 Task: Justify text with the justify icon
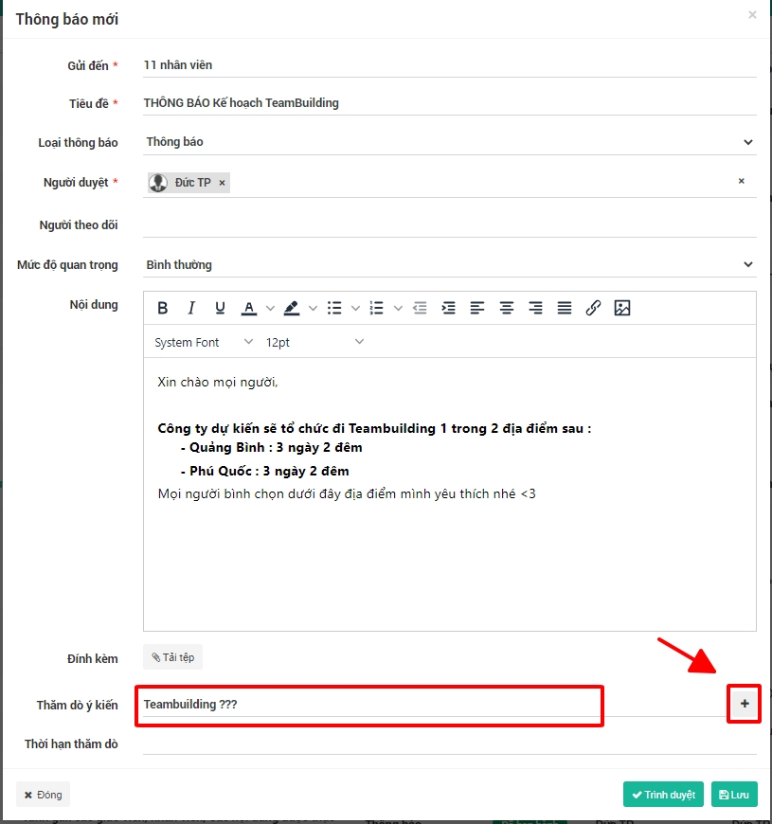(x=565, y=308)
